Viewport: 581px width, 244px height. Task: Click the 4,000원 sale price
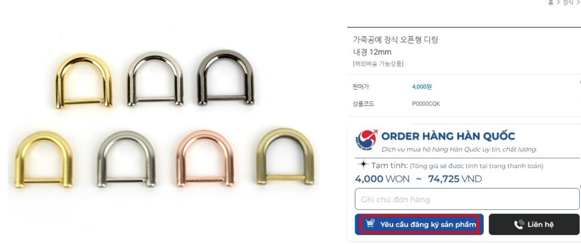[422, 87]
